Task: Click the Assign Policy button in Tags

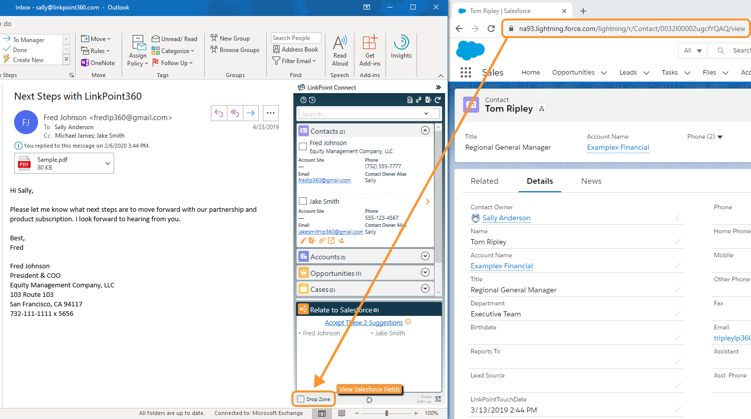Action: 138,51
